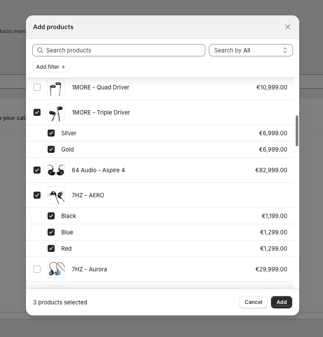Click the 7HZ Aurora product thumbnail
The image size is (323, 337).
coord(56,269)
